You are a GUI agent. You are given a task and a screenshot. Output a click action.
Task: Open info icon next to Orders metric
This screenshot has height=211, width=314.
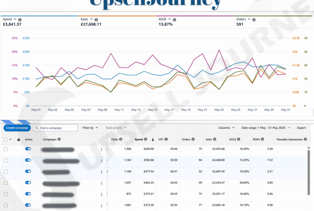254,20
